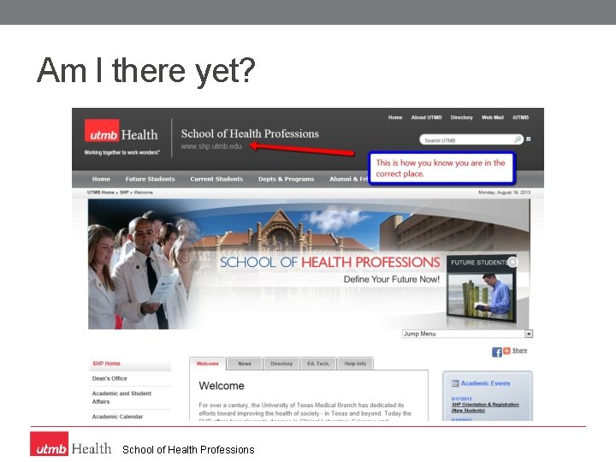The width and height of the screenshot is (616, 462).
Task: Click the small square icon beside search box
Action: coord(529,139)
